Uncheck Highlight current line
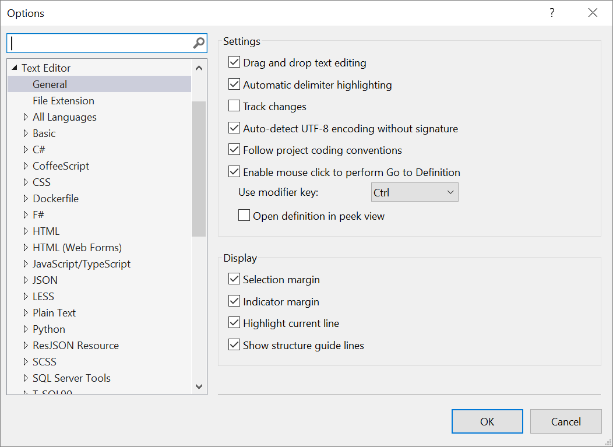Image resolution: width=613 pixels, height=447 pixels. (x=234, y=323)
